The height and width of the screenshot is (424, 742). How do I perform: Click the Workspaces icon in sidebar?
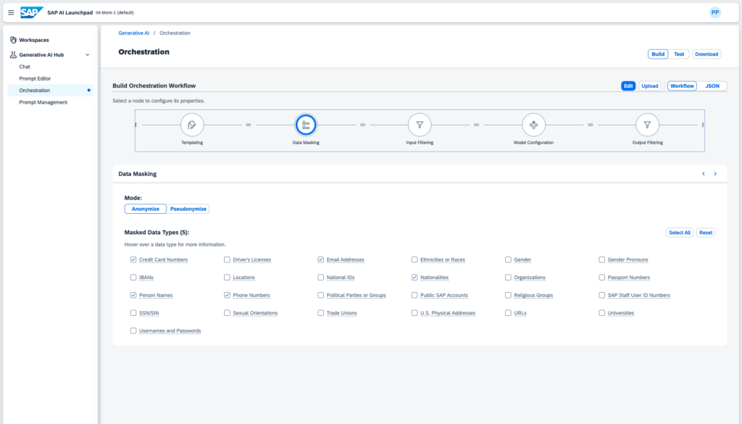pyautogui.click(x=13, y=40)
